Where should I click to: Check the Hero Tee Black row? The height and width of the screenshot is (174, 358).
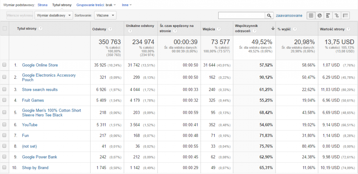(4, 112)
